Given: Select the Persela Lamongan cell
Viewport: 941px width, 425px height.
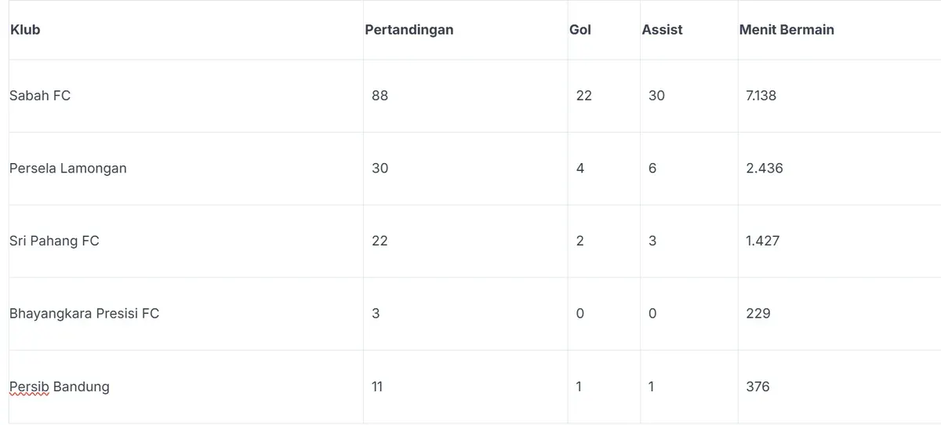Looking at the screenshot, I should coord(68,169).
